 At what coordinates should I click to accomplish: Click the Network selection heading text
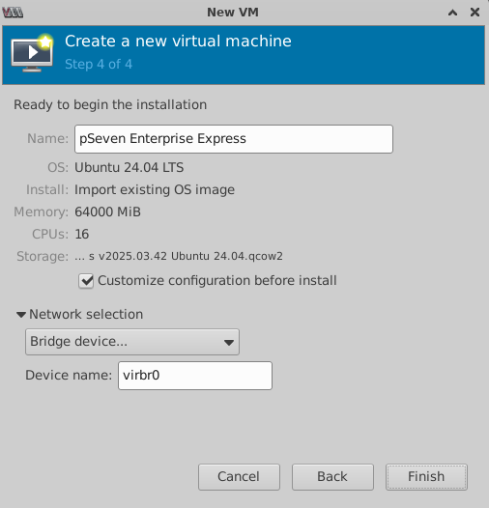[x=86, y=314]
